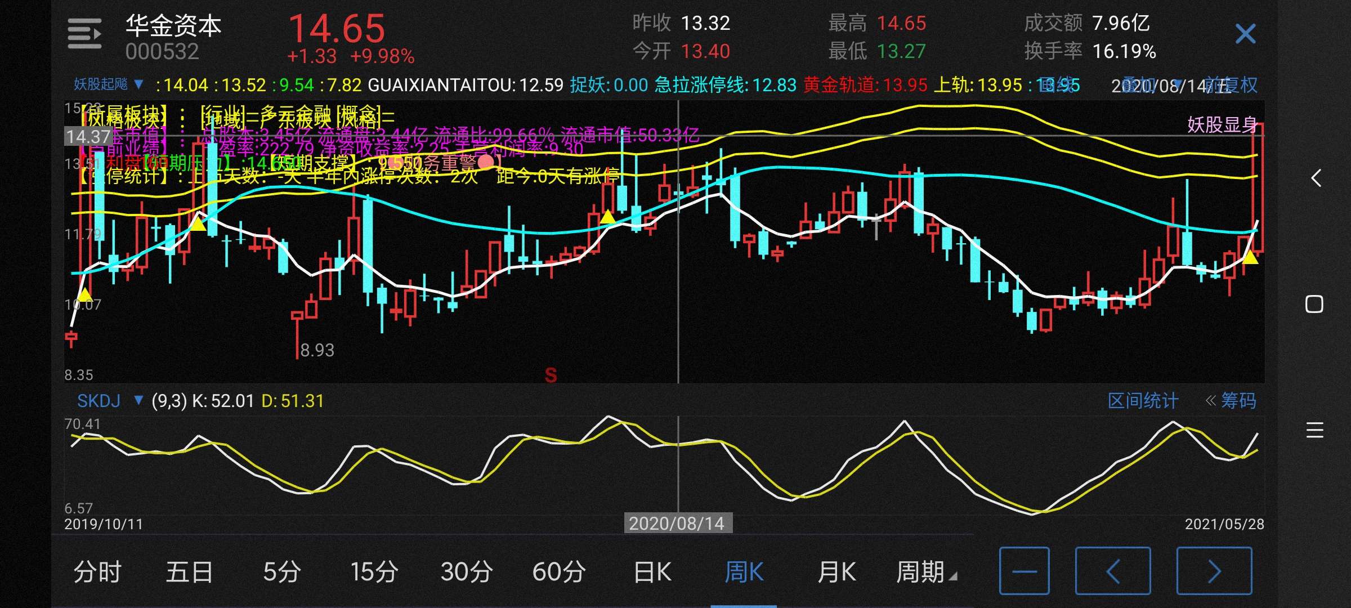Image resolution: width=1351 pixels, height=608 pixels.
Task: Tap the end date 2021/05/28
Action: pos(1224,524)
